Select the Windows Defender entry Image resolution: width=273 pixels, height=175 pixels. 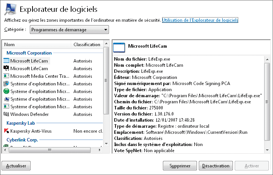click(x=29, y=114)
